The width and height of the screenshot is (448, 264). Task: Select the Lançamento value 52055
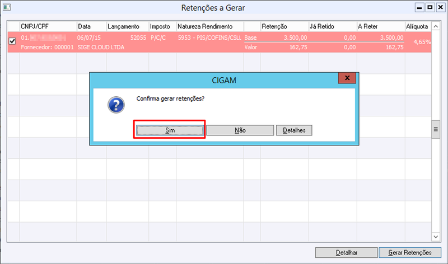[x=138, y=37]
